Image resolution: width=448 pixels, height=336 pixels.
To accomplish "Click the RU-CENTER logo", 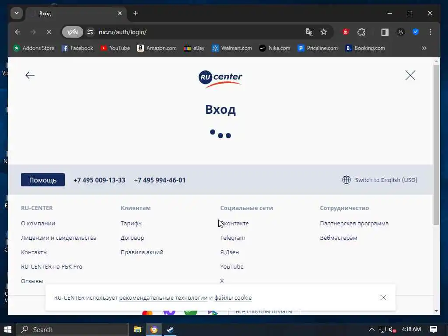I will [x=220, y=79].
